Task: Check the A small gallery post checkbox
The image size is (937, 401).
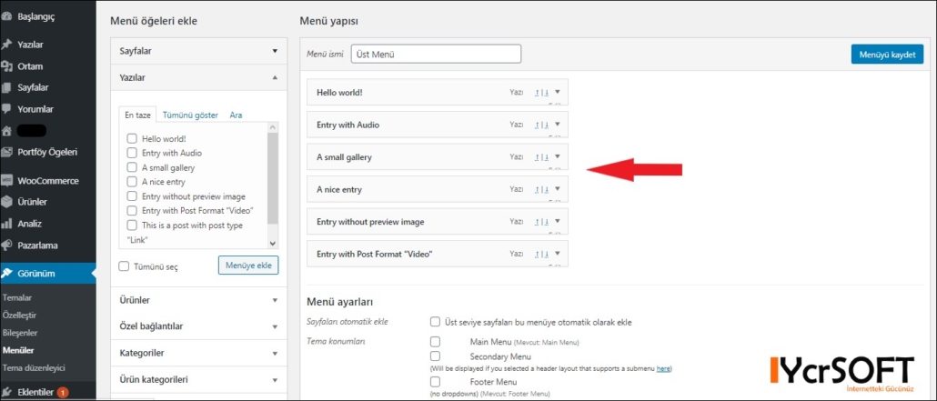Action: (132, 167)
